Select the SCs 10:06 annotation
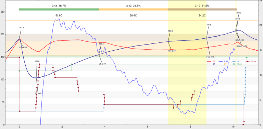Screen dimensions: 263x129 click(240, 40)
